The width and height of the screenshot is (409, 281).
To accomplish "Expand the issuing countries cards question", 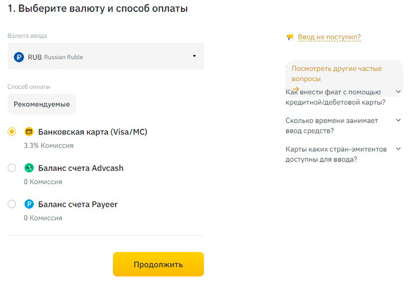I will [398, 149].
